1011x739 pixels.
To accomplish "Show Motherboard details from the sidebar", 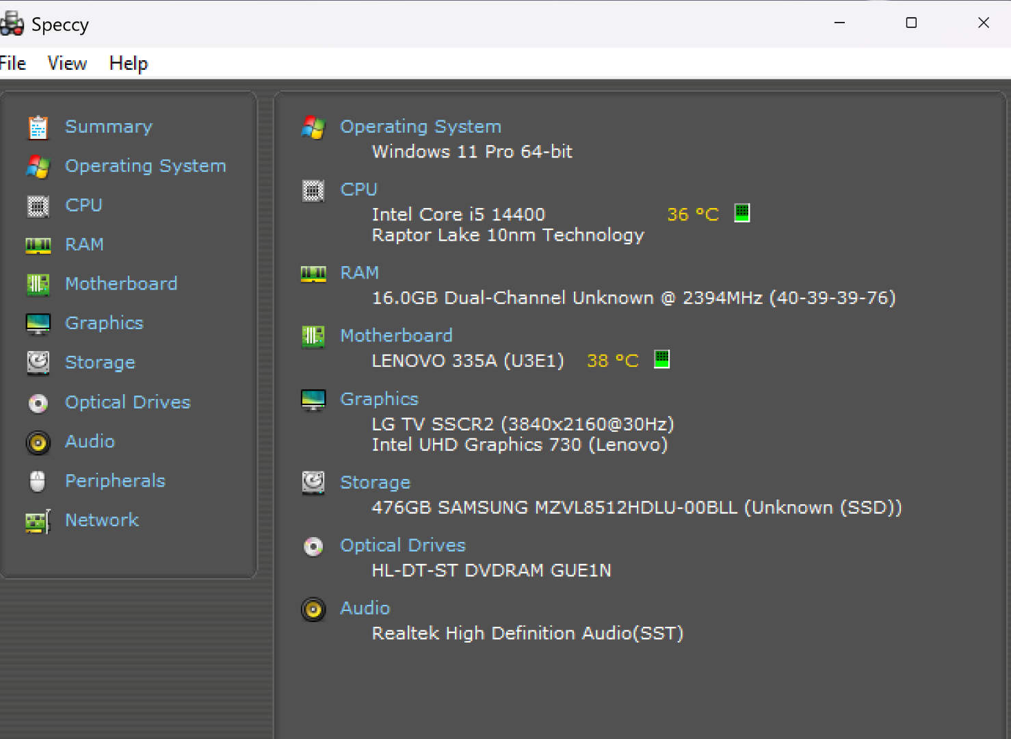I will tap(121, 284).
